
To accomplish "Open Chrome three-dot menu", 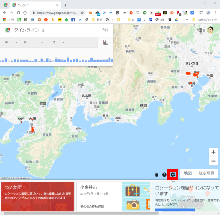I will click(215, 13).
